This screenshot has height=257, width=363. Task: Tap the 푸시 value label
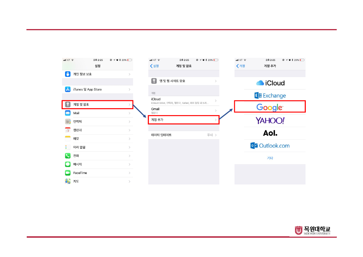[x=210, y=135]
